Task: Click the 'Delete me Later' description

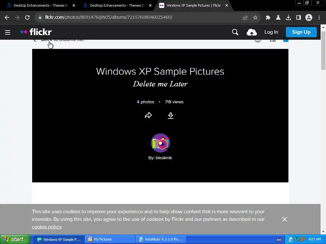Action: tap(160, 84)
